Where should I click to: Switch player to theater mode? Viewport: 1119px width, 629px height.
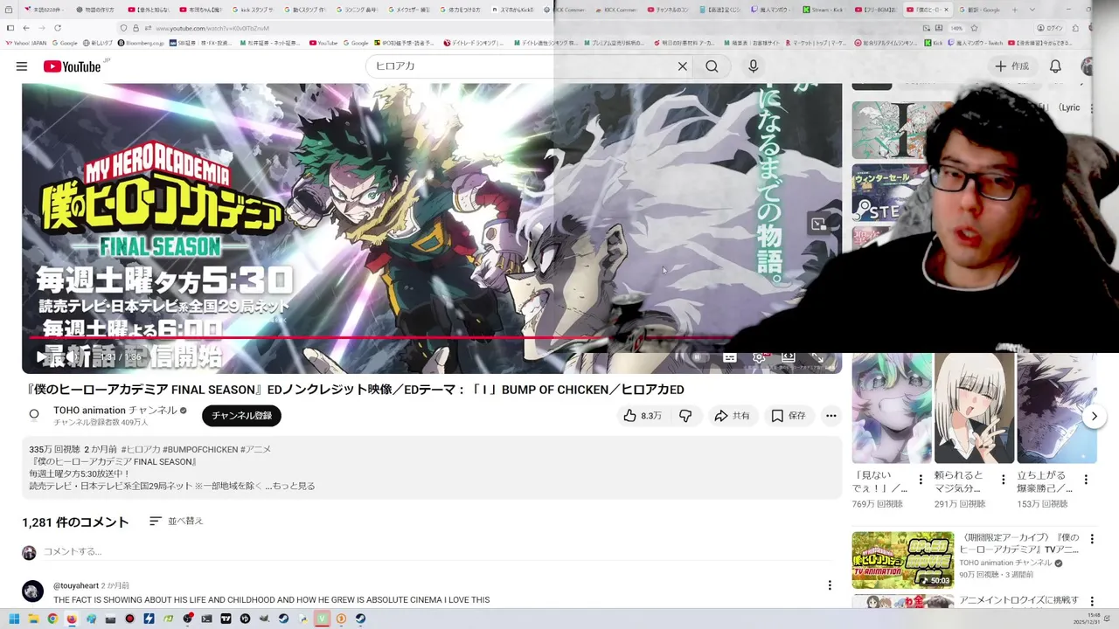pyautogui.click(x=788, y=356)
